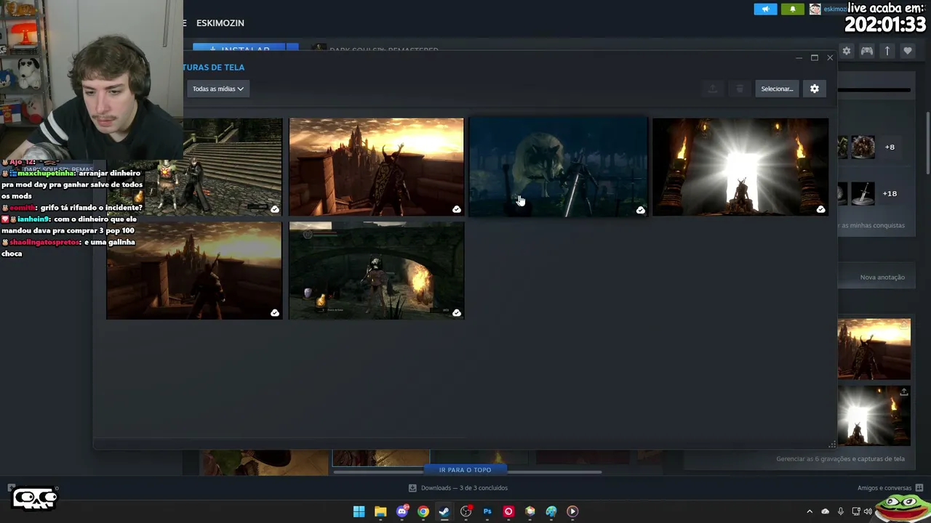Click cloud icon on stairs screenshot
This screenshot has width=931, height=523.
(275, 209)
